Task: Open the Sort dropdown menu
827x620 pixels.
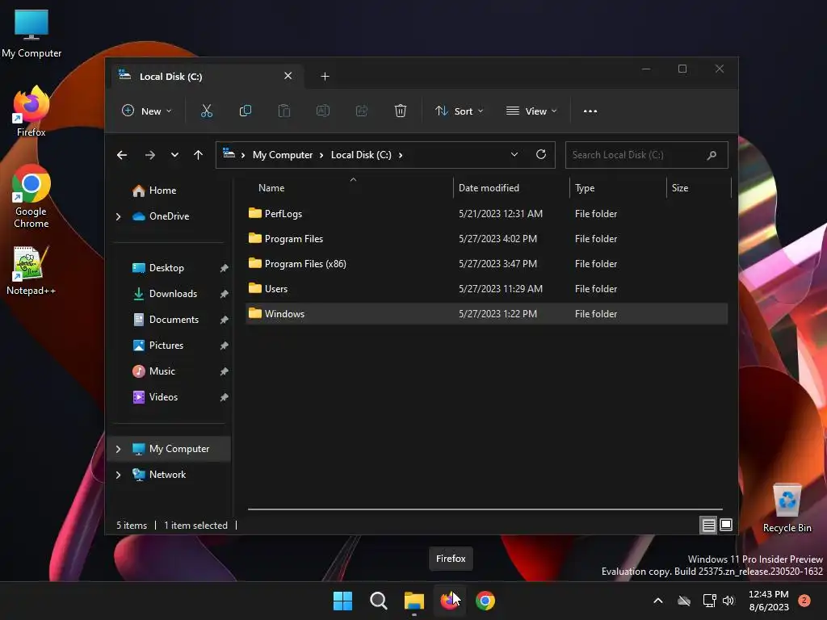Action: 459,111
